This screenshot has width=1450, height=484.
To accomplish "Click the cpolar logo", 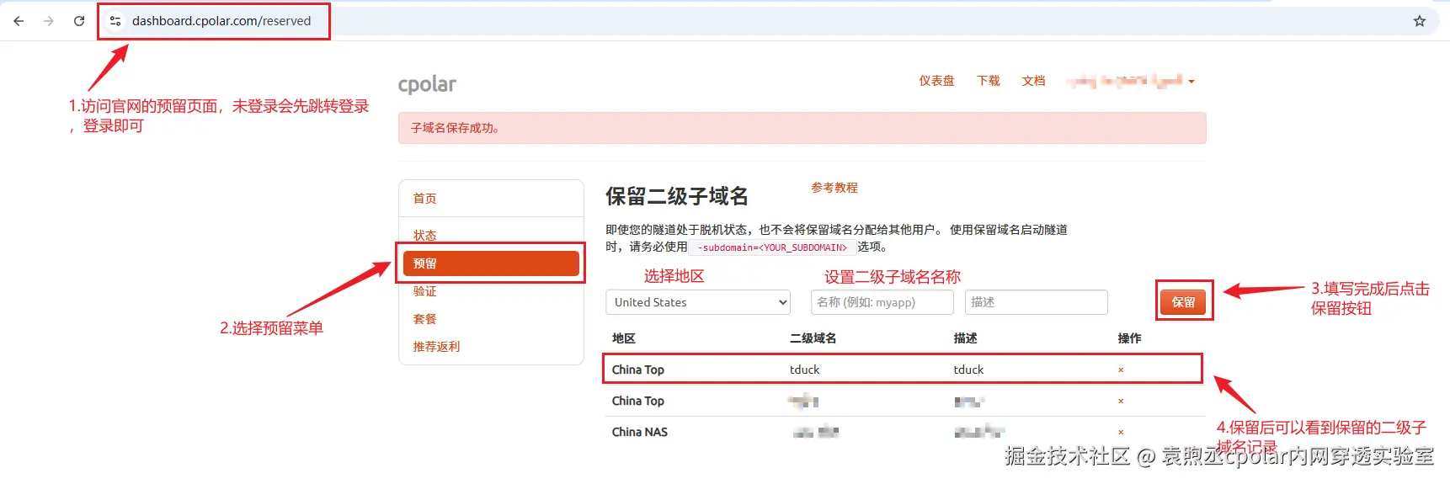I will (427, 84).
